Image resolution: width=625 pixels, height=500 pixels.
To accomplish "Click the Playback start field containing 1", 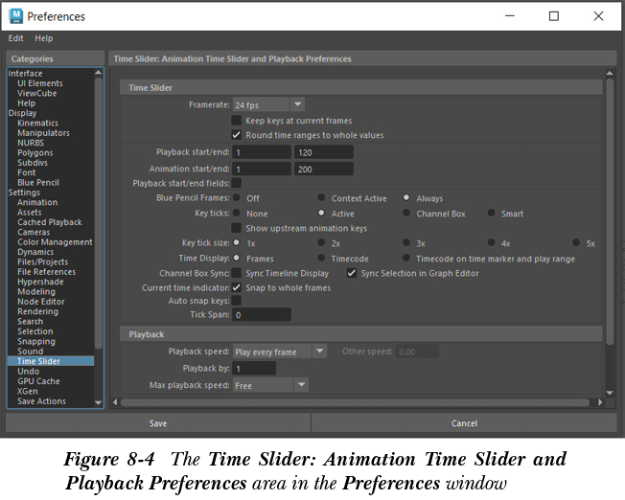I will coord(261,152).
